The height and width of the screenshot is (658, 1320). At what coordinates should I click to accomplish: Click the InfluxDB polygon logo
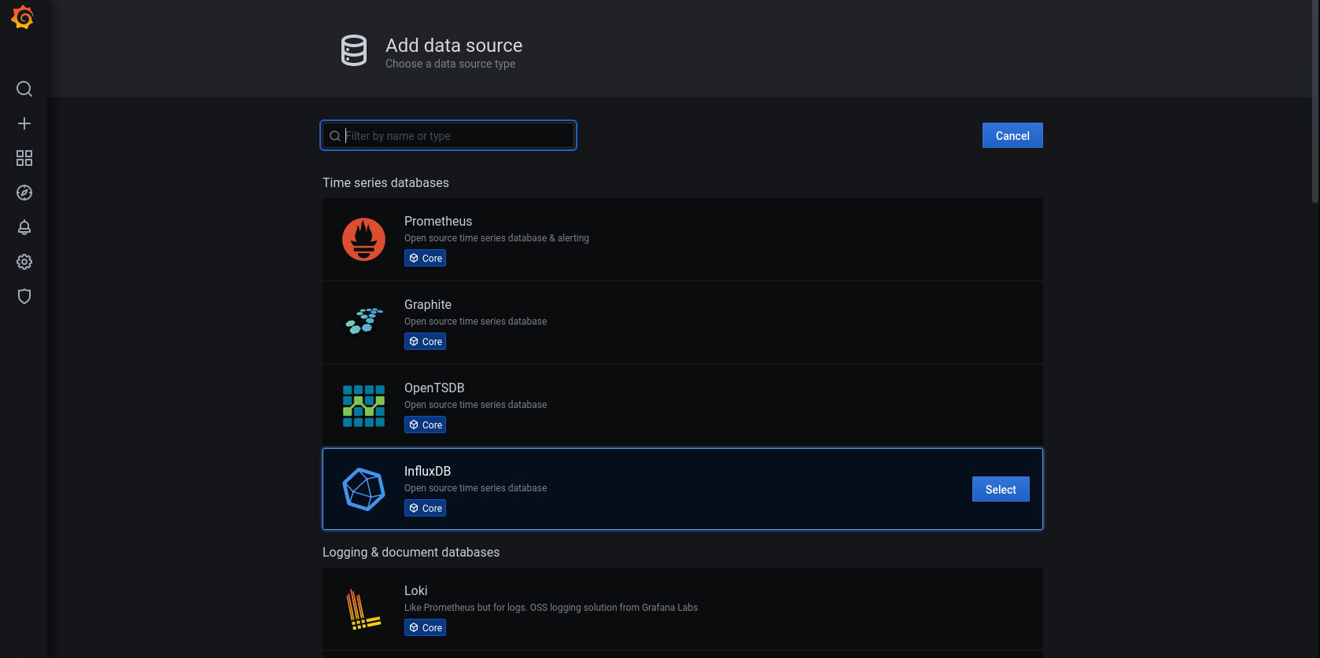(363, 489)
